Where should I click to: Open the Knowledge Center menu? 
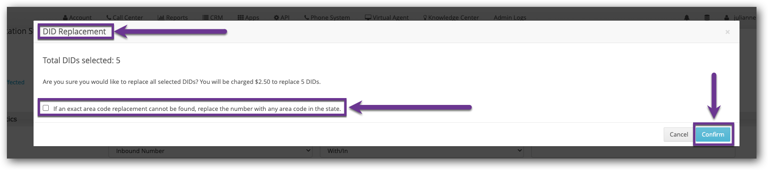click(x=451, y=17)
